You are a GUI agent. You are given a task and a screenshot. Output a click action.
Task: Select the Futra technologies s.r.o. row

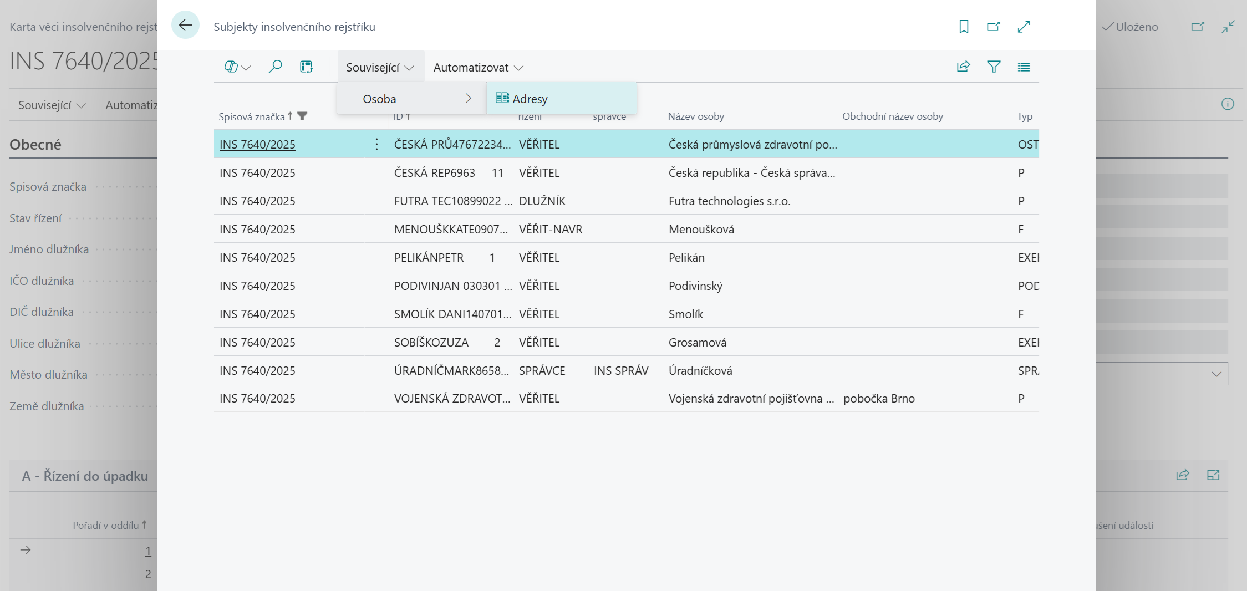point(729,201)
